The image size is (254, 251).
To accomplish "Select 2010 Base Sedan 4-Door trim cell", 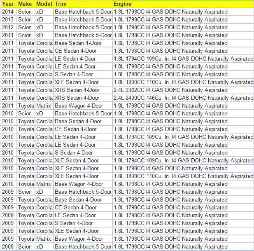I will (x=83, y=121).
